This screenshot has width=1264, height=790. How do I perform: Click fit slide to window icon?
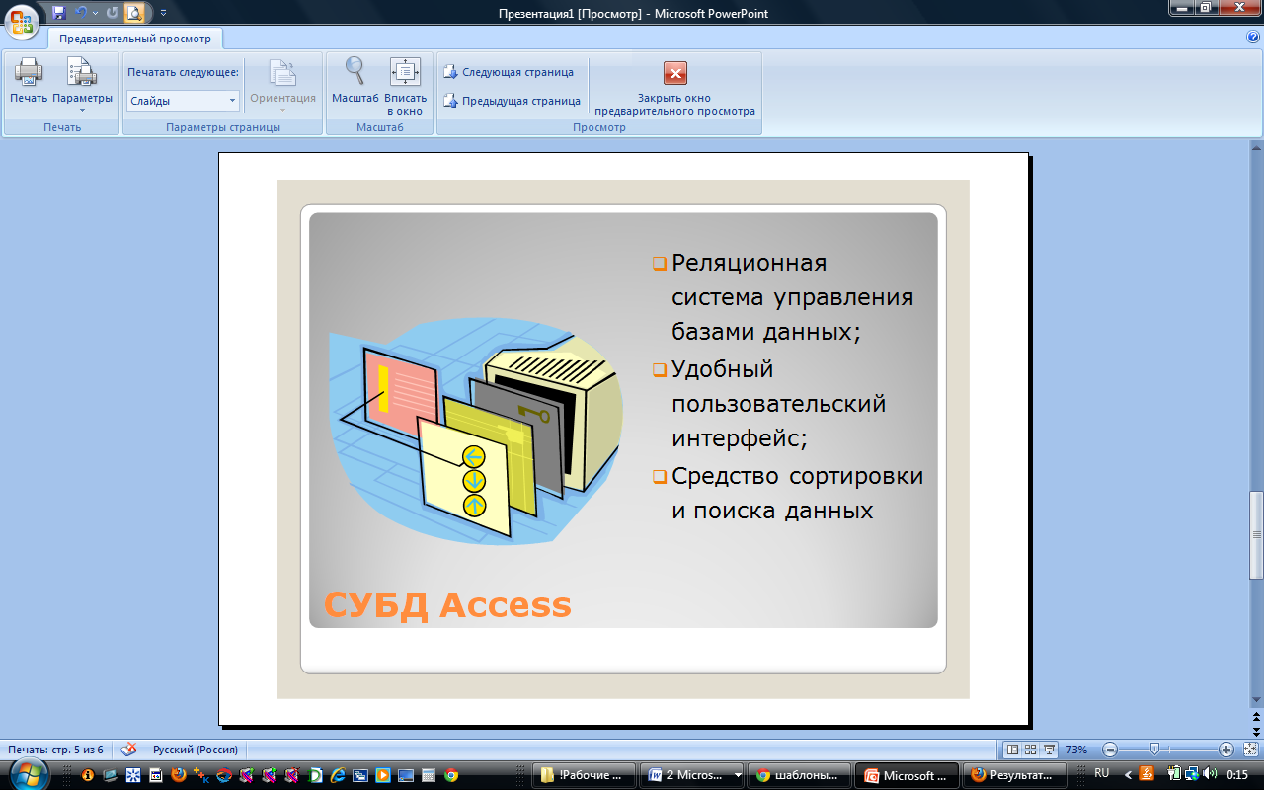[1249, 750]
